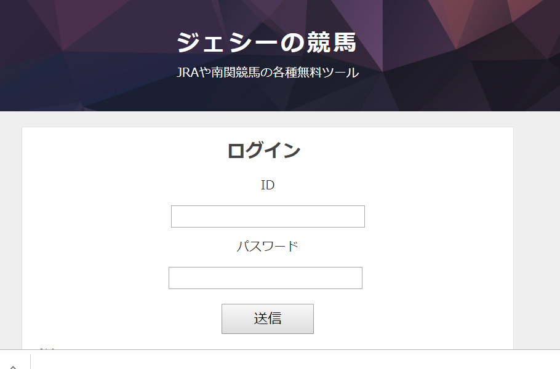Viewport: 560px width, 369px height.
Task: Select the ログイン heading
Action: tap(264, 150)
